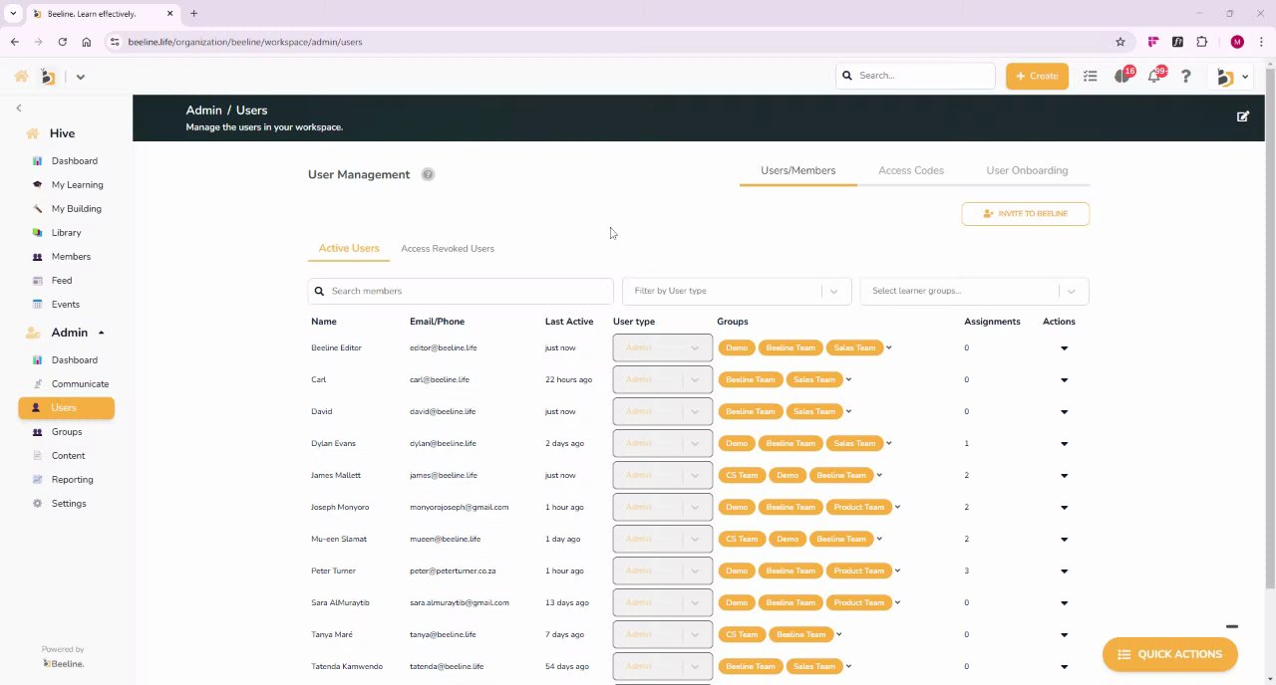This screenshot has height=685, width=1276.
Task: Select Users in Admin sidebar
Action: point(66,408)
